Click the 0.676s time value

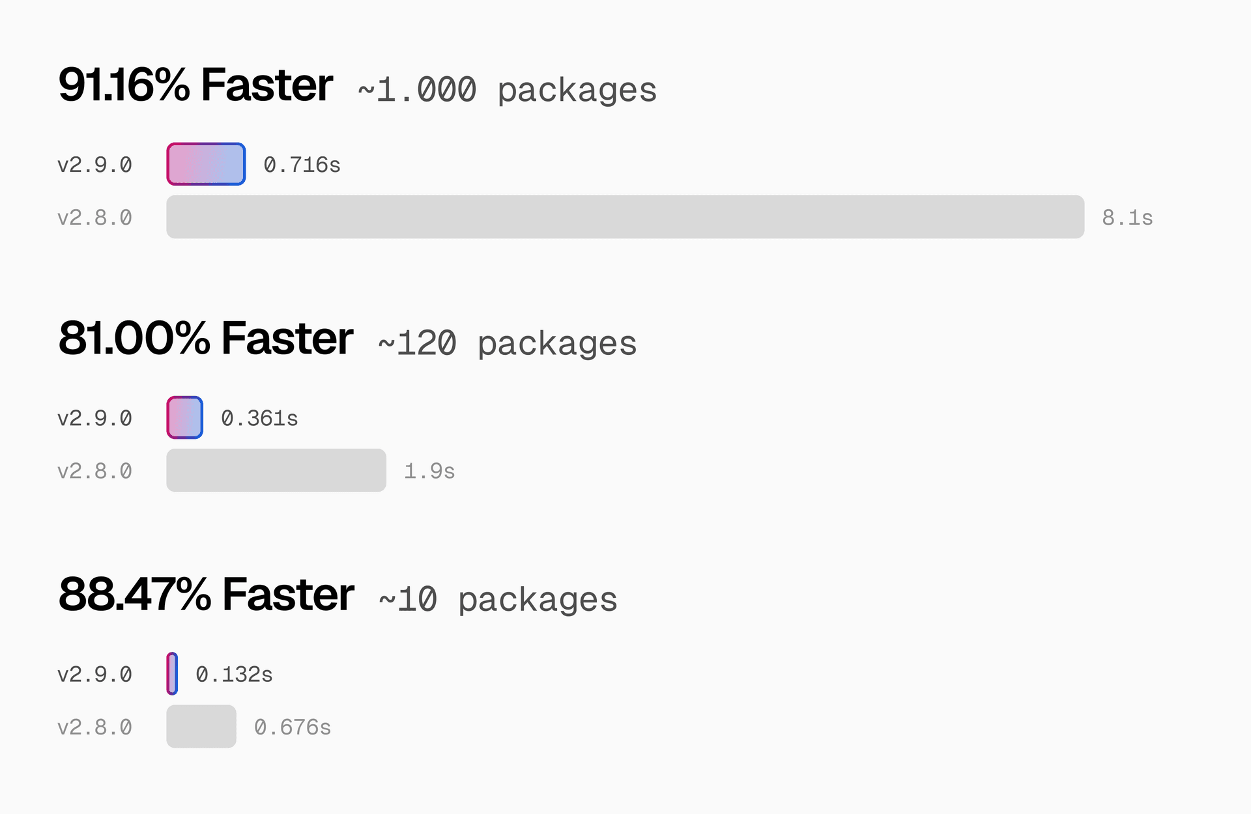(x=293, y=727)
